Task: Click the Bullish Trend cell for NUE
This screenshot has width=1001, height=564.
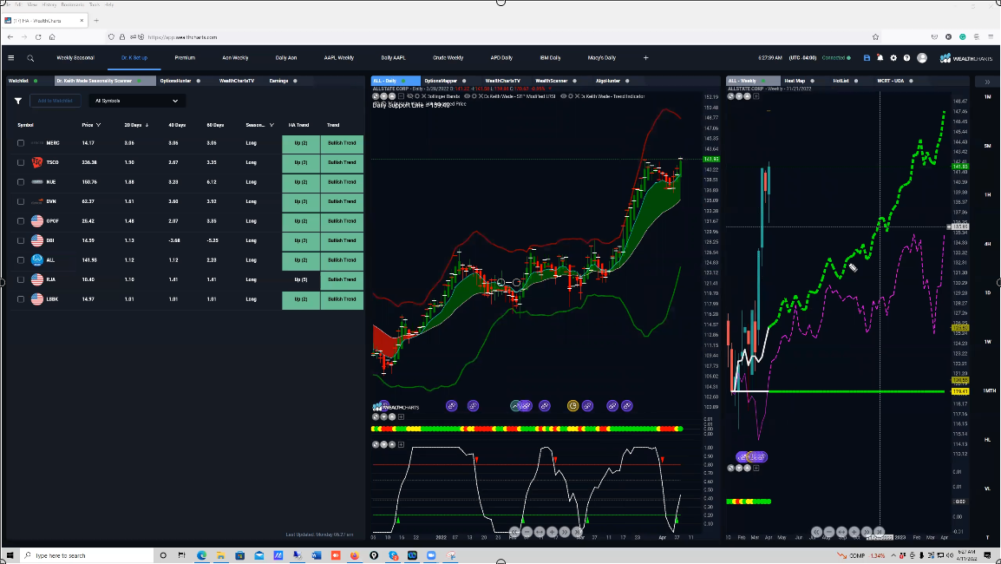Action: [x=342, y=183]
